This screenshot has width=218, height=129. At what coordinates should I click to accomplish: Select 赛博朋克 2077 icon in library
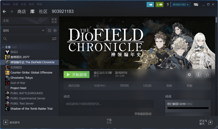tap(7, 57)
